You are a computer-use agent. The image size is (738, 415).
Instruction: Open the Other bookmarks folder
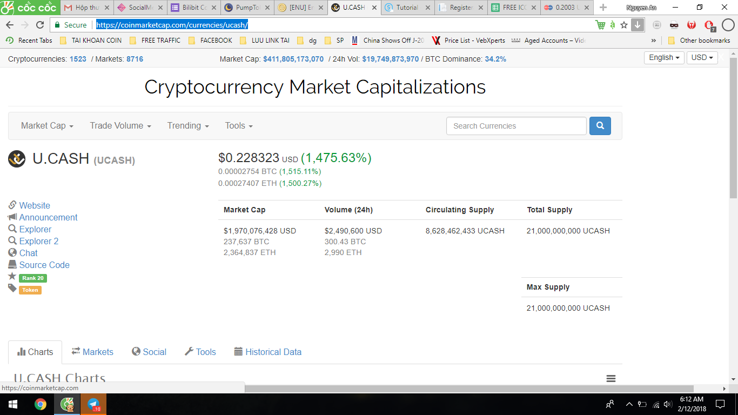(x=699, y=41)
